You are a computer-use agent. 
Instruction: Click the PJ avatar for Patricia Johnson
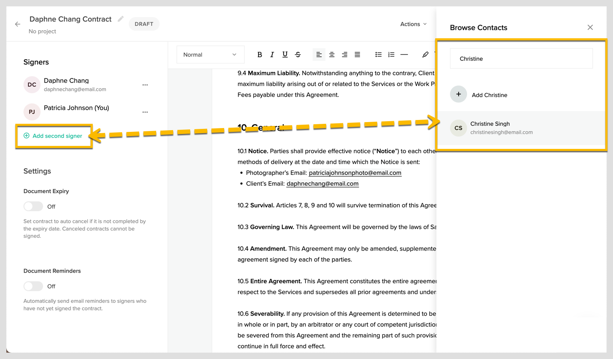pos(32,112)
